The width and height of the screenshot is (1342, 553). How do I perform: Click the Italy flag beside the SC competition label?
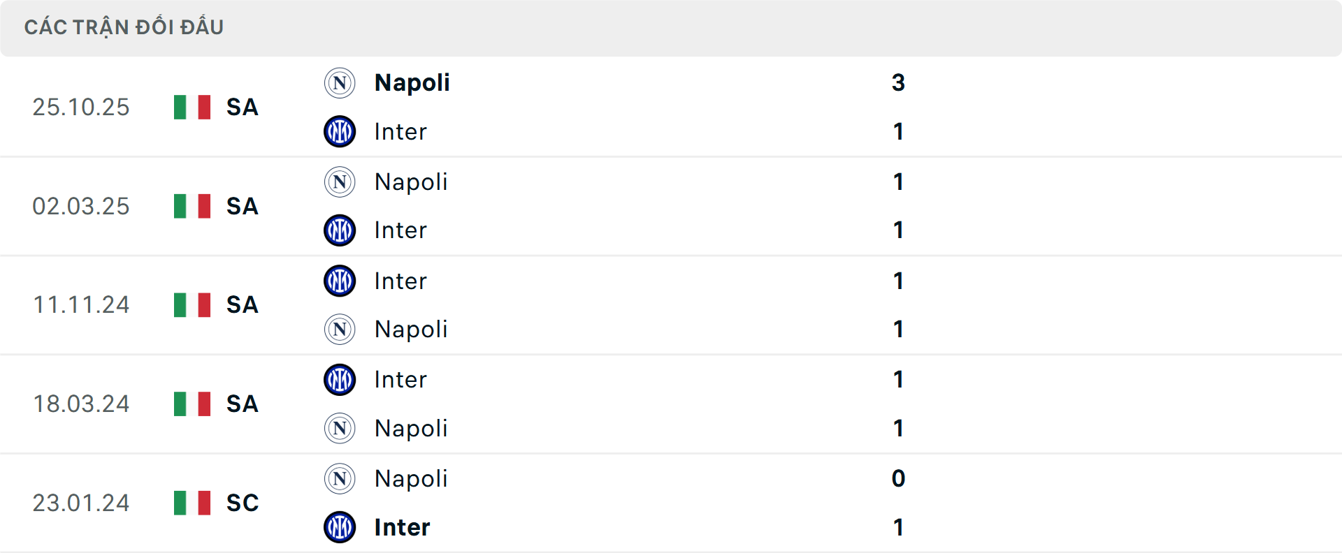(191, 503)
